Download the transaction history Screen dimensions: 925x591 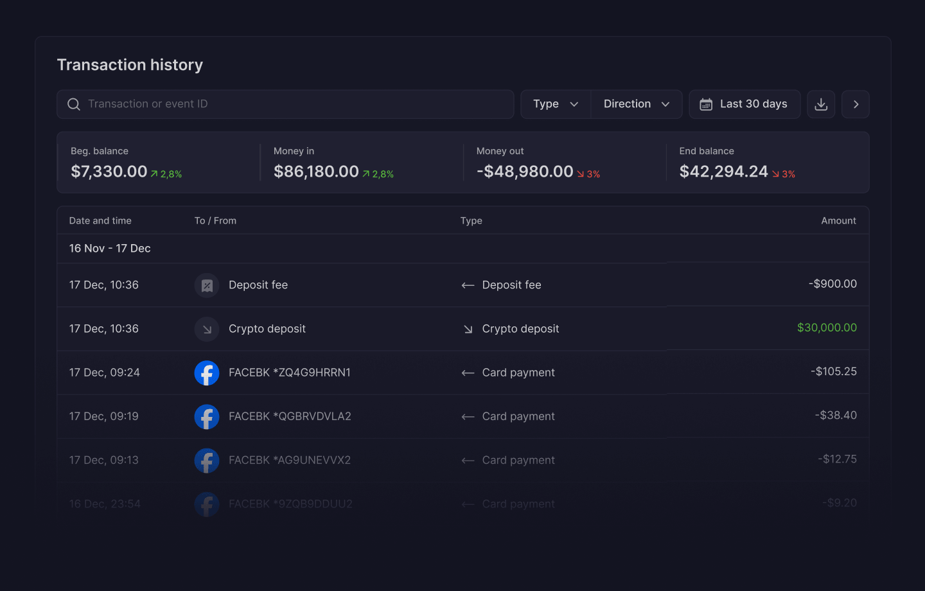point(821,104)
